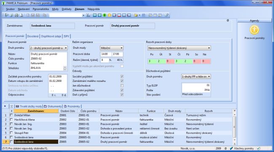
Task: Check the checkbox in row 7, Svobodová Jana
Action: point(11,142)
